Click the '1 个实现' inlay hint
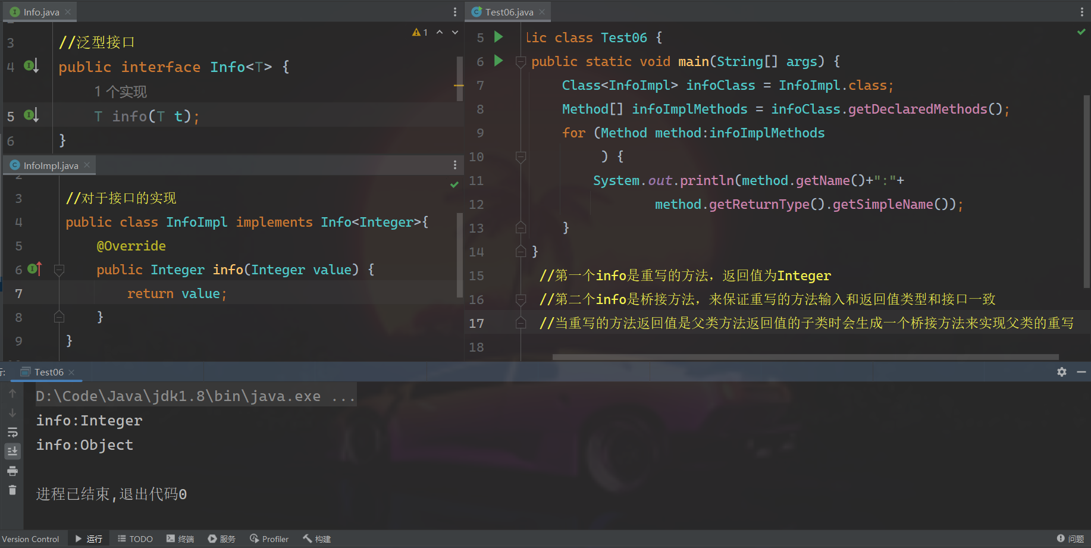1091x548 pixels. [120, 92]
